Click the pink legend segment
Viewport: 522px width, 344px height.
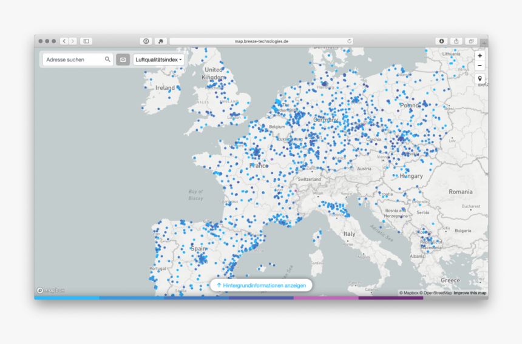pos(326,298)
